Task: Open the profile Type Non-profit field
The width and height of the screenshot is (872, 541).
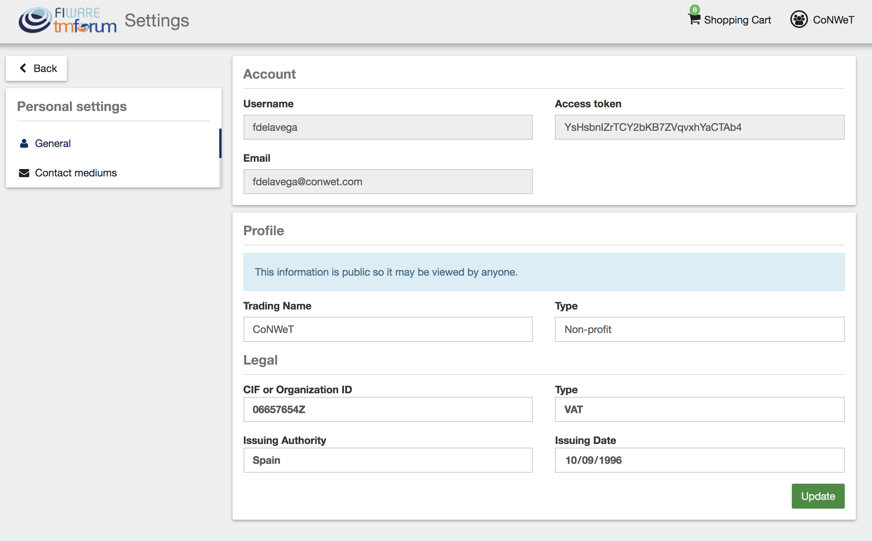Action: [x=699, y=329]
